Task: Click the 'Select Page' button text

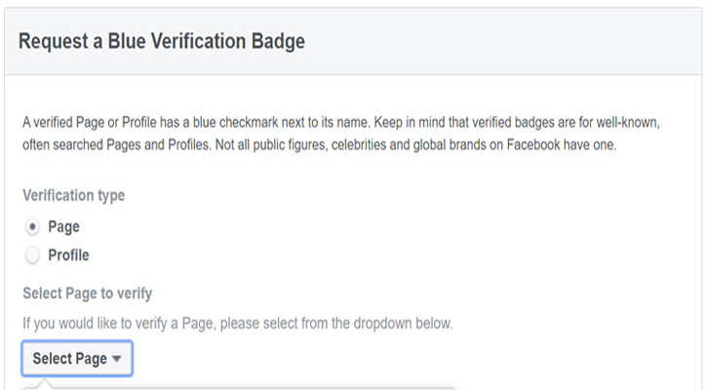Action: pos(69,359)
